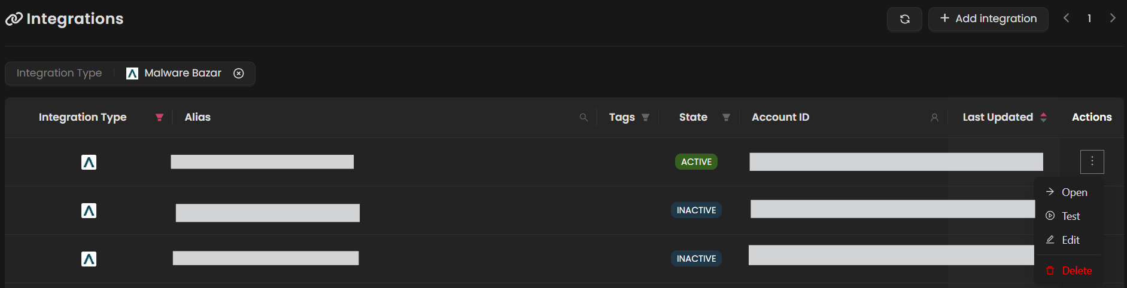The image size is (1127, 288).
Task: Click the Integration Type filter field
Action: click(x=59, y=73)
